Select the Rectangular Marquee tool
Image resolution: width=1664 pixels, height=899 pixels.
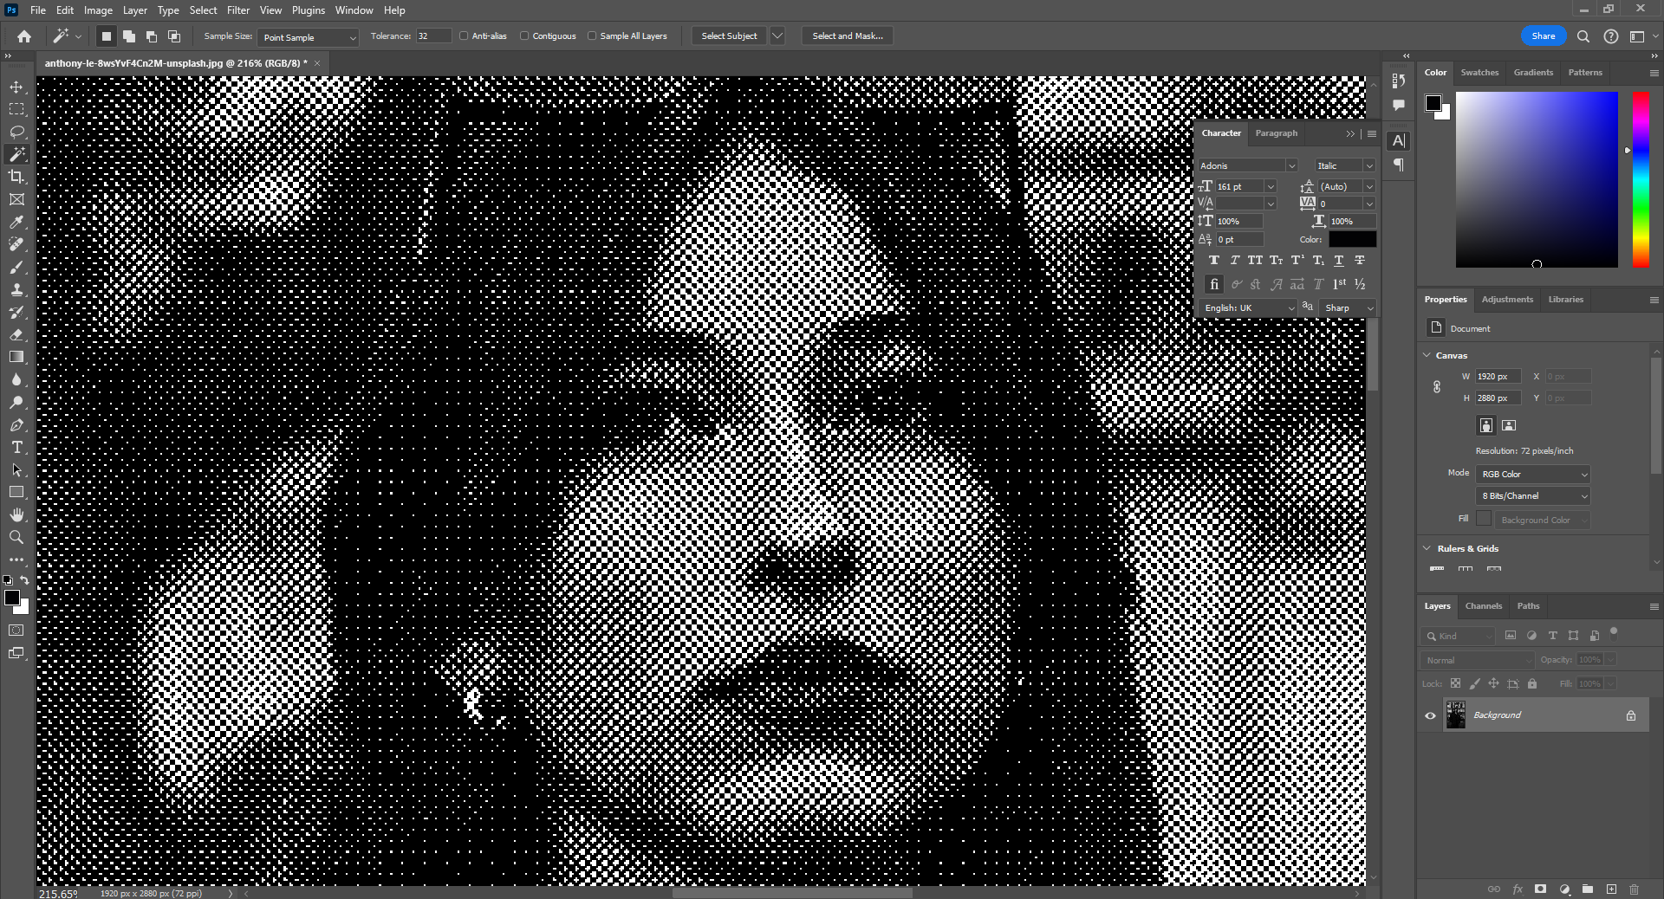pyautogui.click(x=16, y=109)
